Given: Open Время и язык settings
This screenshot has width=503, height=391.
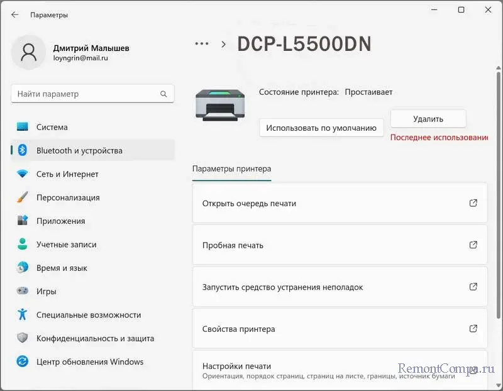Looking at the screenshot, I should [x=62, y=268].
